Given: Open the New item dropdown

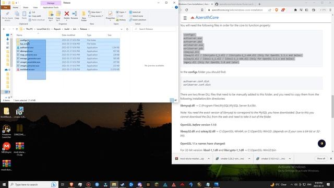Looking at the screenshot, I should [x=95, y=13].
